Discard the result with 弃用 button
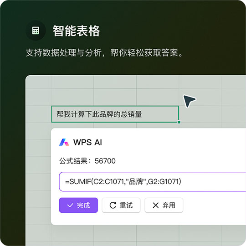 pos(164,205)
